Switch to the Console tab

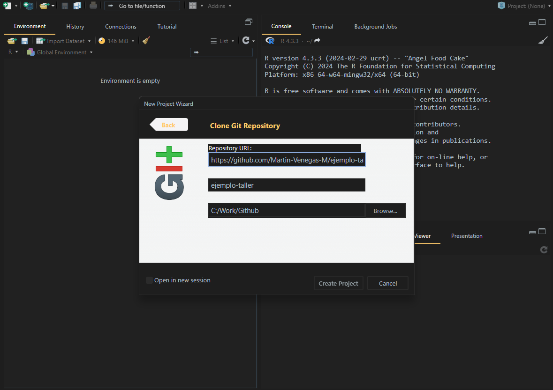(x=281, y=26)
